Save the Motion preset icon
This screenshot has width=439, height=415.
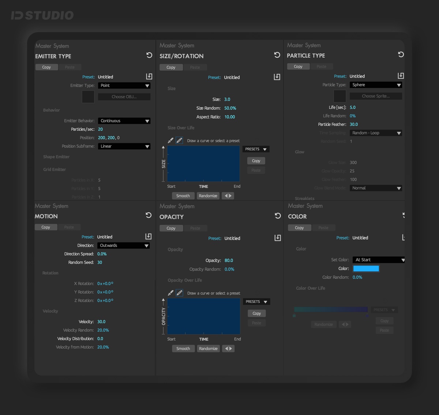148,236
